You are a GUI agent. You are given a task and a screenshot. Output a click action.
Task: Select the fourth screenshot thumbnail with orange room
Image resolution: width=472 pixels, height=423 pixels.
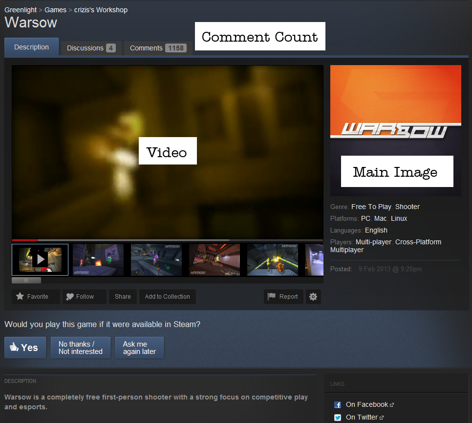coord(215,260)
